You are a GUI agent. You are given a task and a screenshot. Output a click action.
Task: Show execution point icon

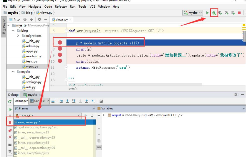[53, 101]
